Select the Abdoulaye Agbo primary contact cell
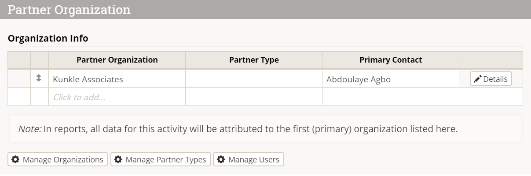Viewport: 531px width, 176px height. pos(390,79)
